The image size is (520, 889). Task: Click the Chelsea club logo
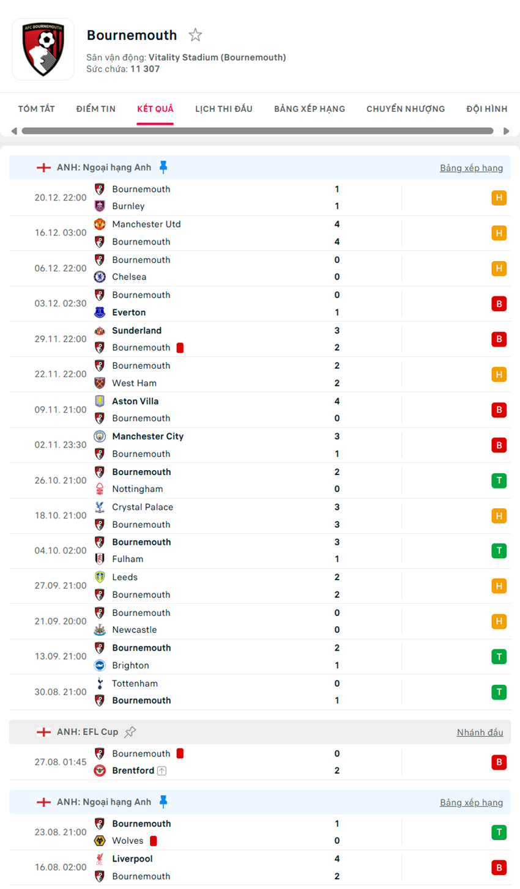(100, 277)
